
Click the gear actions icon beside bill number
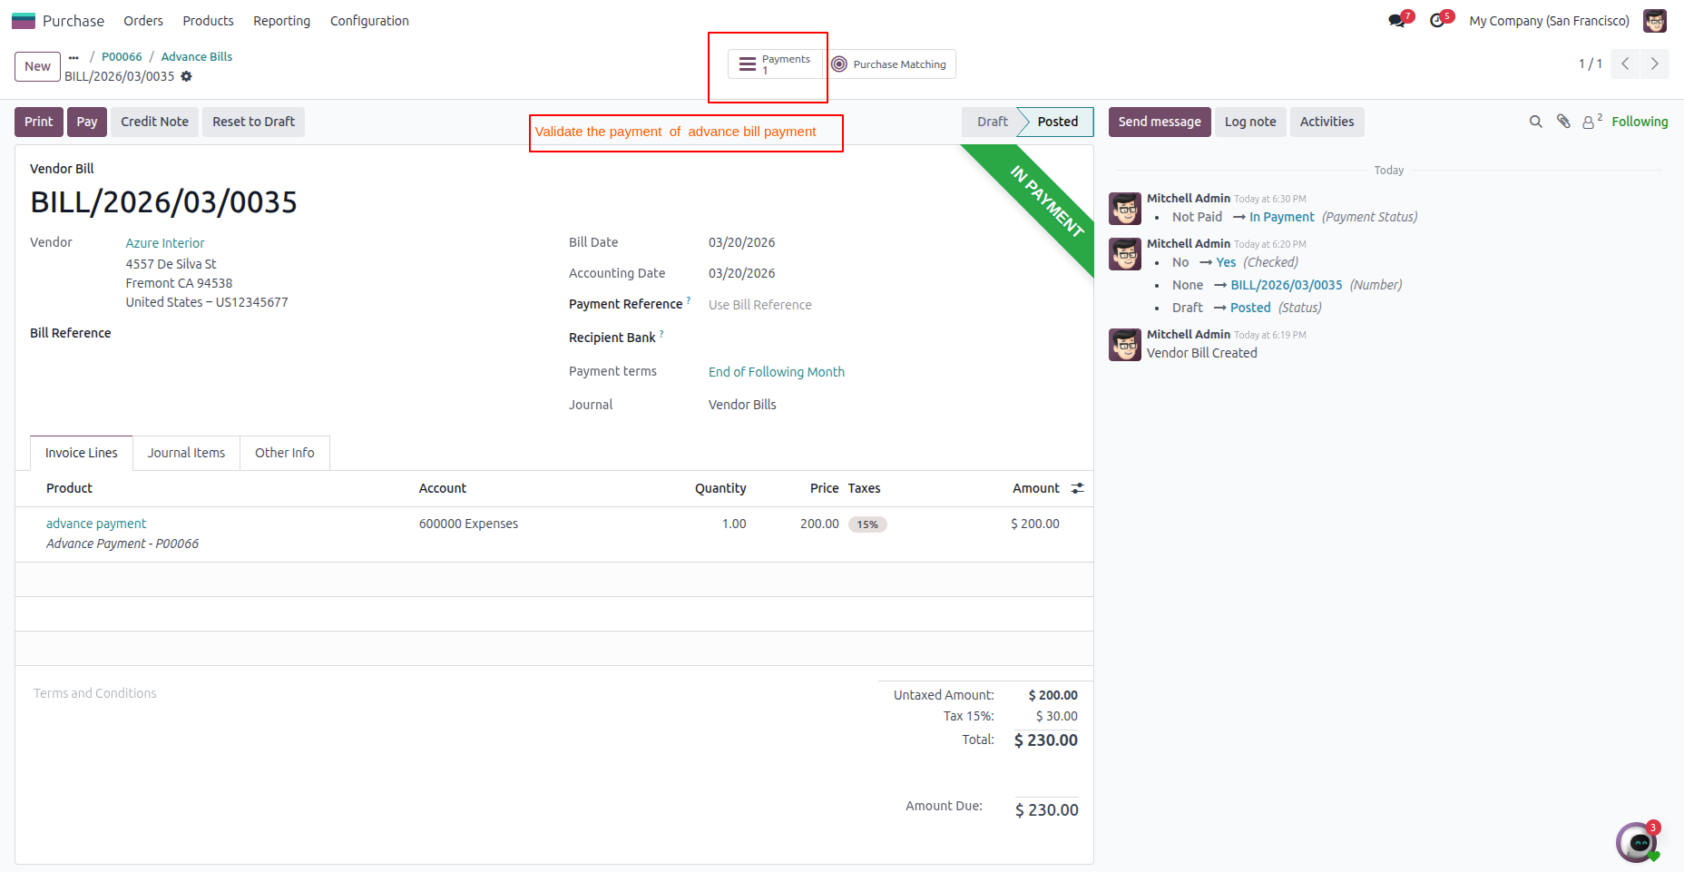coord(186,76)
